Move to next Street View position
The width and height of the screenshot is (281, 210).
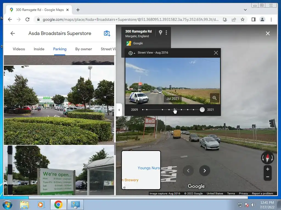(x=205, y=171)
